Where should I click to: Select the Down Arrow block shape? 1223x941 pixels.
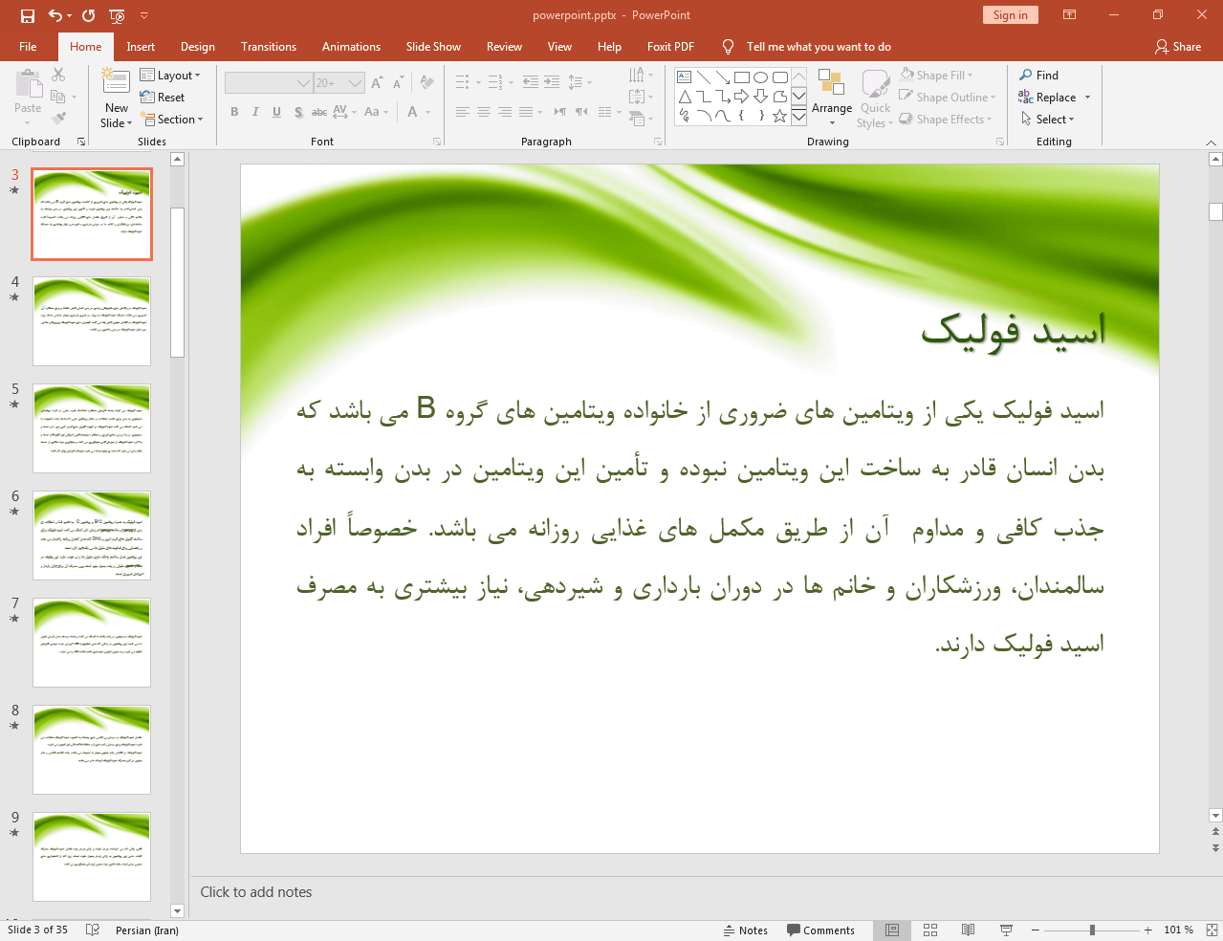tap(760, 97)
